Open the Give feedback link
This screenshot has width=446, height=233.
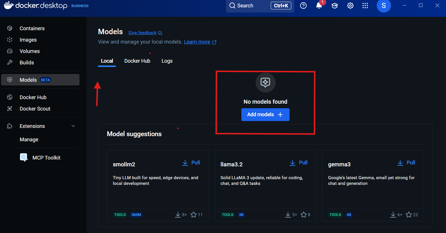[142, 33]
